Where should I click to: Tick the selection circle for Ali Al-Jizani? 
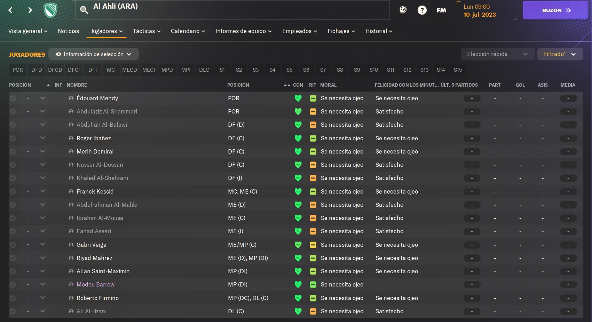tap(13, 311)
